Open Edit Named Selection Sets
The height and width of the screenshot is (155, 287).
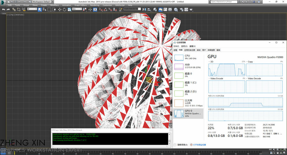(121, 10)
